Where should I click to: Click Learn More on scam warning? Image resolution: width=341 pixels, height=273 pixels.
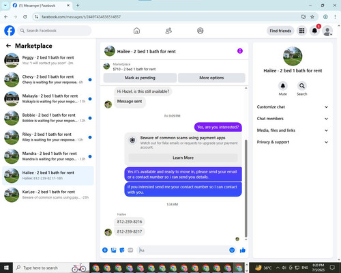pos(183,158)
